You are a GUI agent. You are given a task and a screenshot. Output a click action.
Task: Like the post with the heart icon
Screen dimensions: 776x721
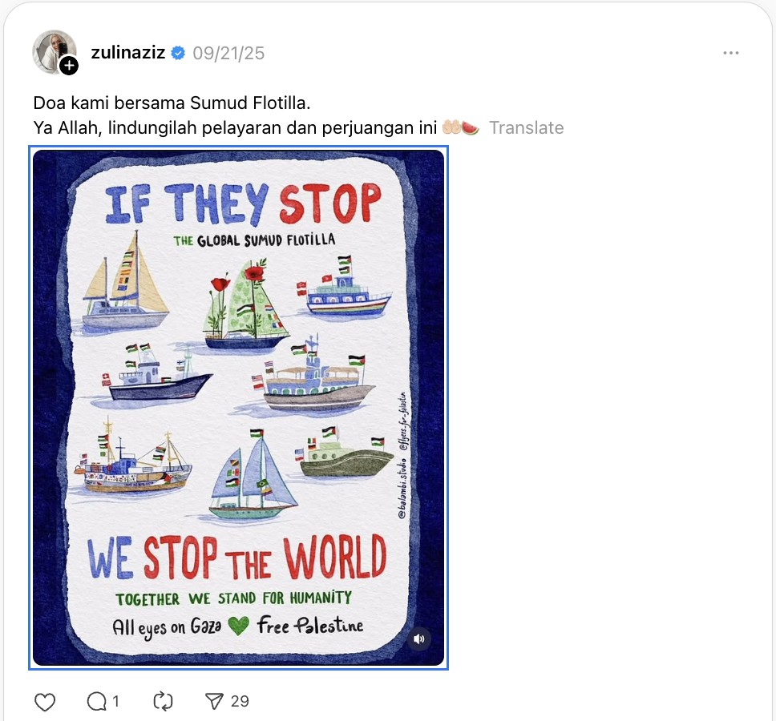point(46,702)
